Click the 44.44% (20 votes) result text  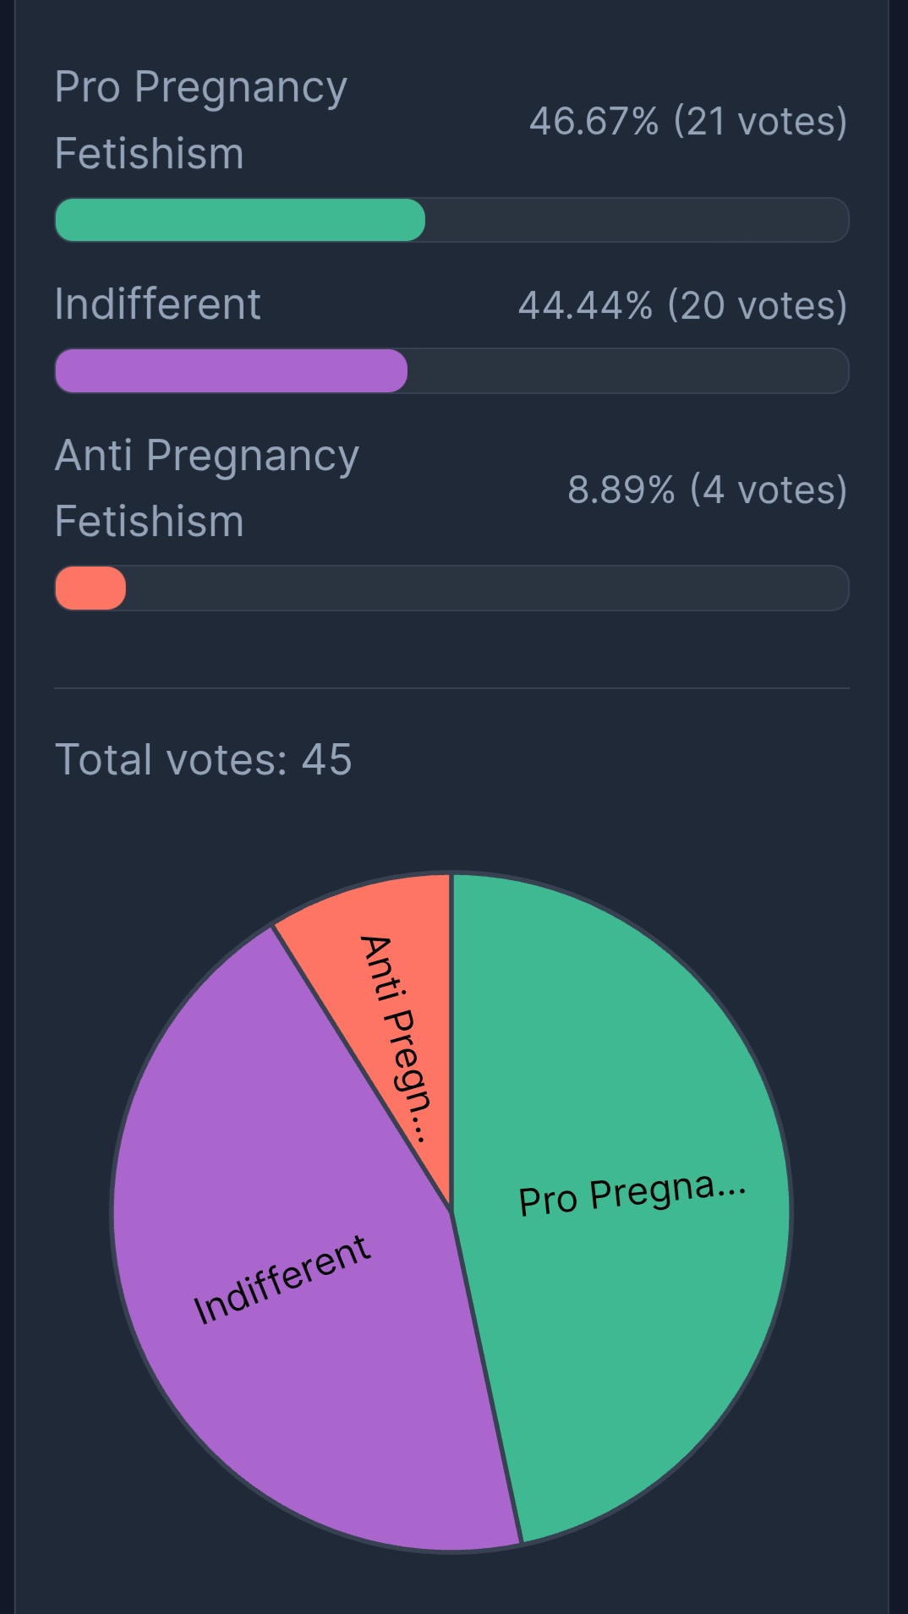coord(682,305)
